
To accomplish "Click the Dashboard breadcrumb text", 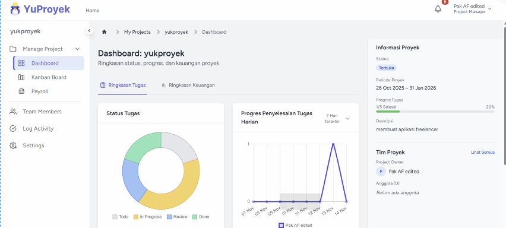I will [x=214, y=32].
